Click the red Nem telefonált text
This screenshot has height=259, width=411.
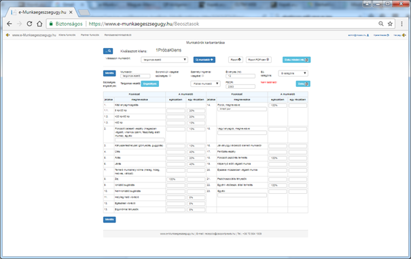point(268,83)
